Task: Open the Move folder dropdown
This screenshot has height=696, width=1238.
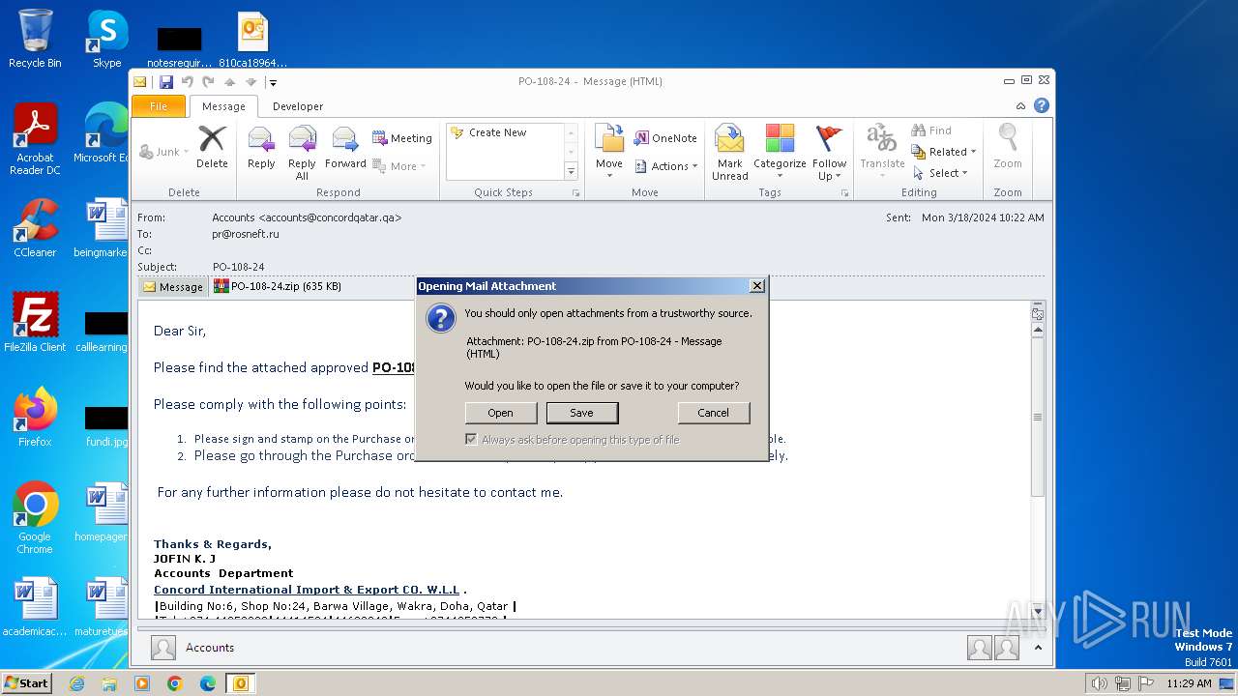Action: 609,152
